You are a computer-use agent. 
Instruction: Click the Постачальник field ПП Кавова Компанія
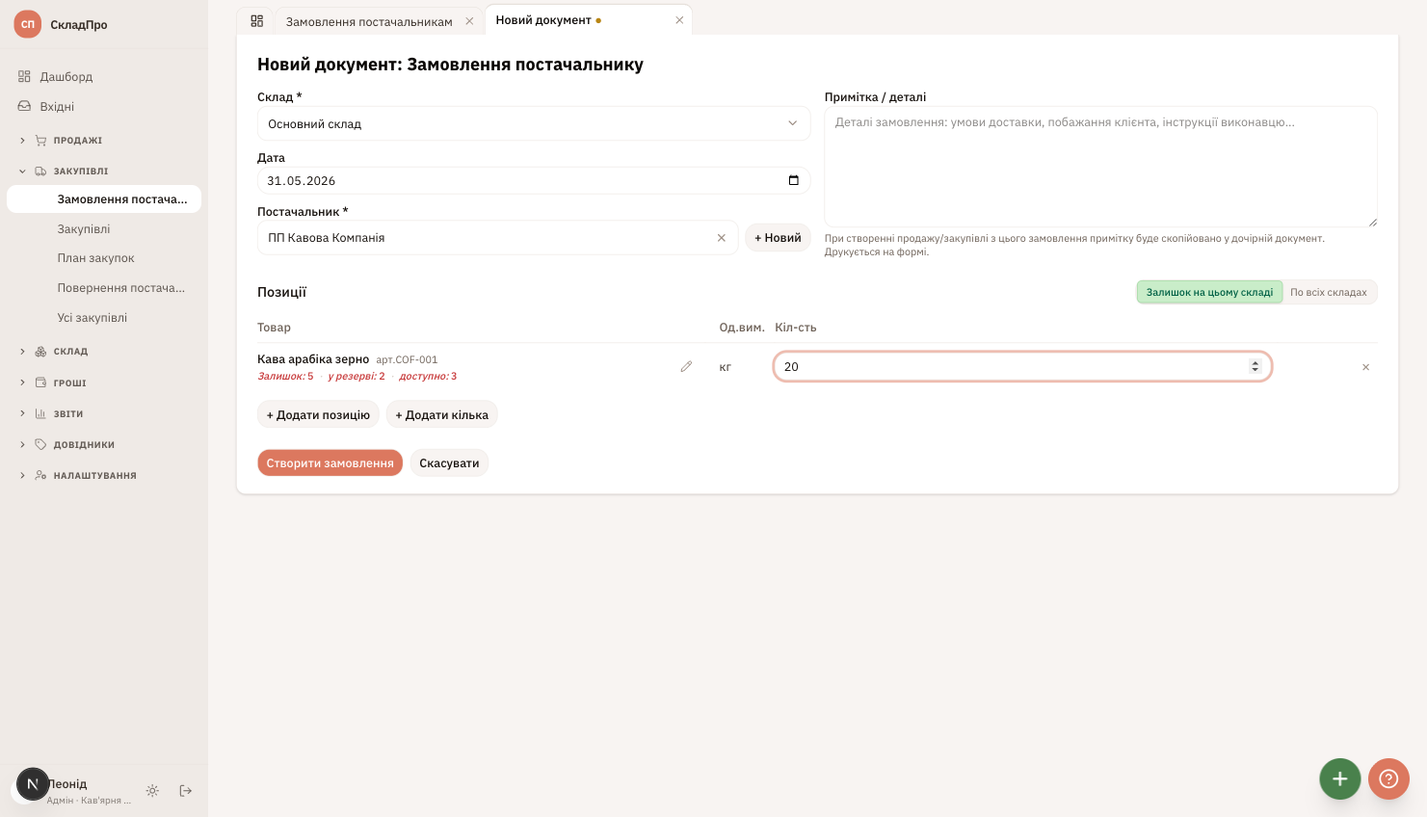(x=497, y=238)
